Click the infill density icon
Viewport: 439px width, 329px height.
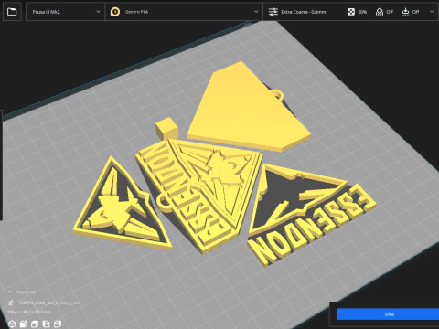coord(351,12)
